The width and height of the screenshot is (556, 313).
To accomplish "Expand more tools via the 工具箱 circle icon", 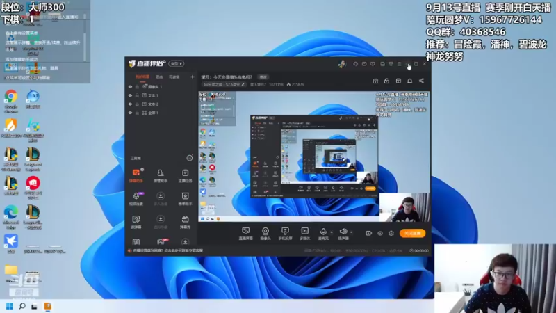I will 189,158.
